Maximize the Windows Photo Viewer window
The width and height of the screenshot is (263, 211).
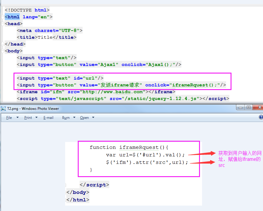click(x=249, y=107)
